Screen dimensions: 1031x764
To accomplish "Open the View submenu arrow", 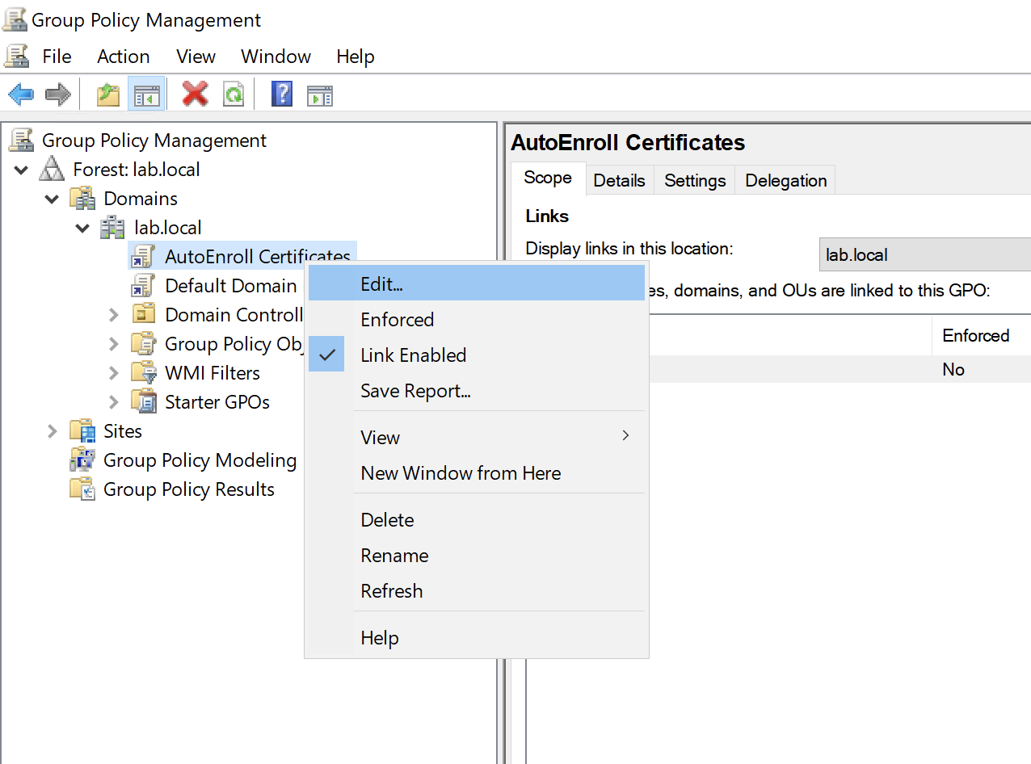I will [625, 436].
